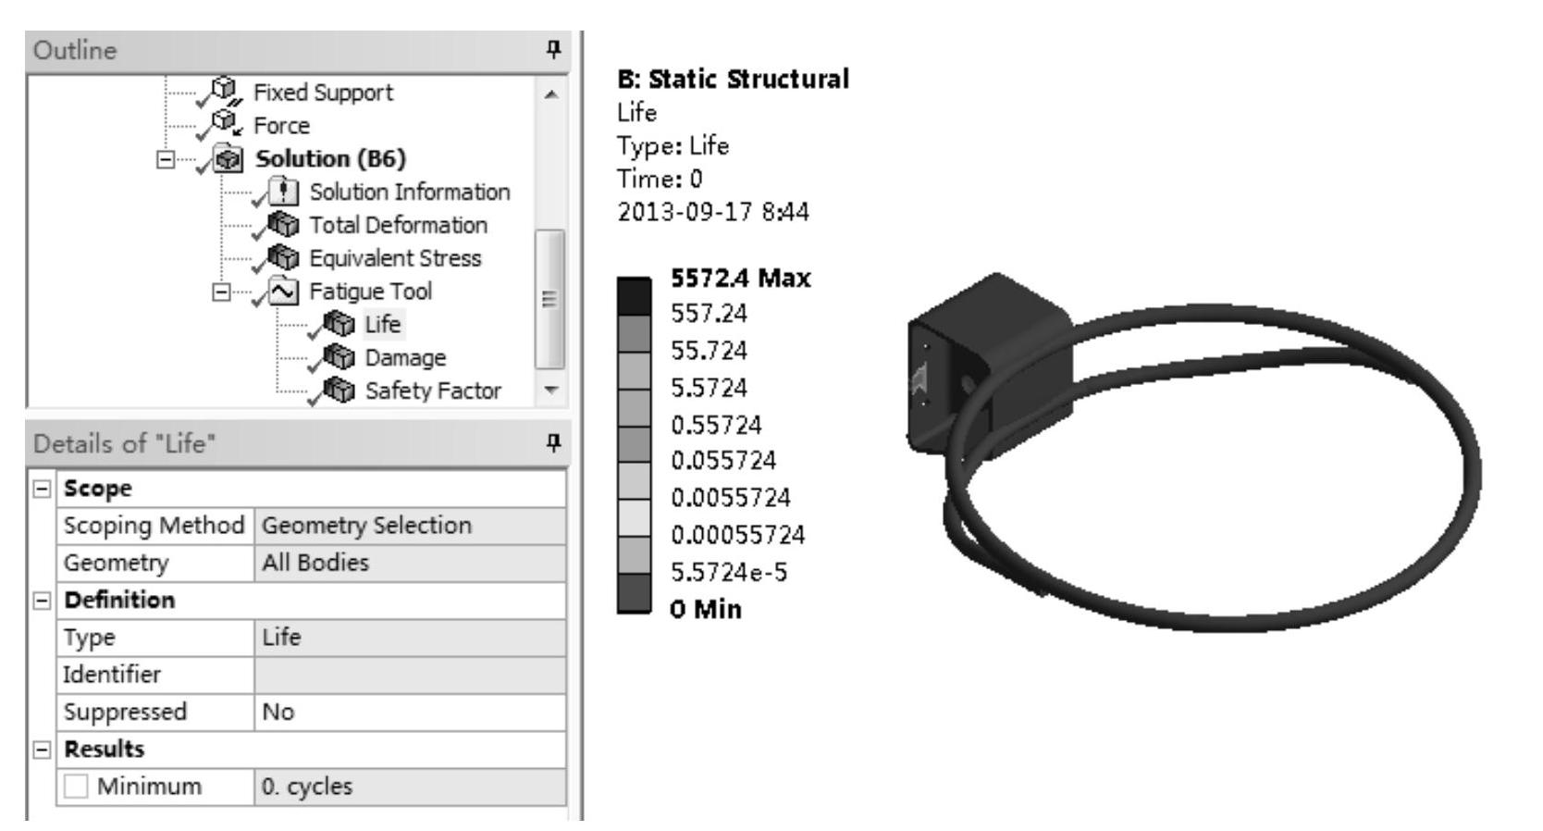Image resolution: width=1543 pixels, height=831 pixels.
Task: Click the 557.24 legend value
Action: click(x=709, y=314)
